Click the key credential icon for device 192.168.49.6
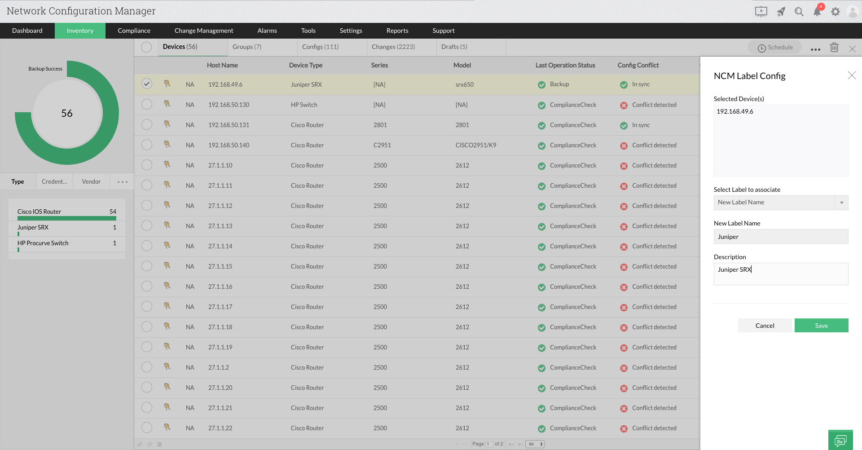The height and width of the screenshot is (450, 862). [x=167, y=84]
